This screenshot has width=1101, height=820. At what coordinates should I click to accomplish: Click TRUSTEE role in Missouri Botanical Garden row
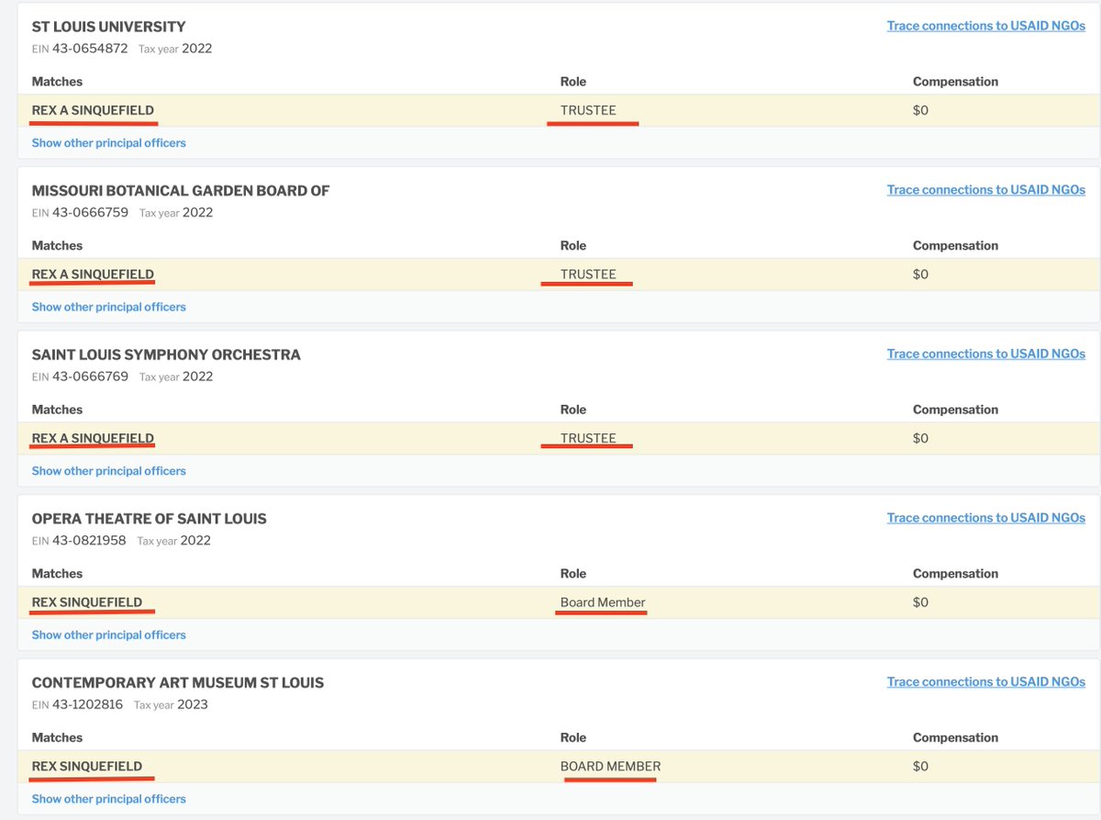[588, 275]
